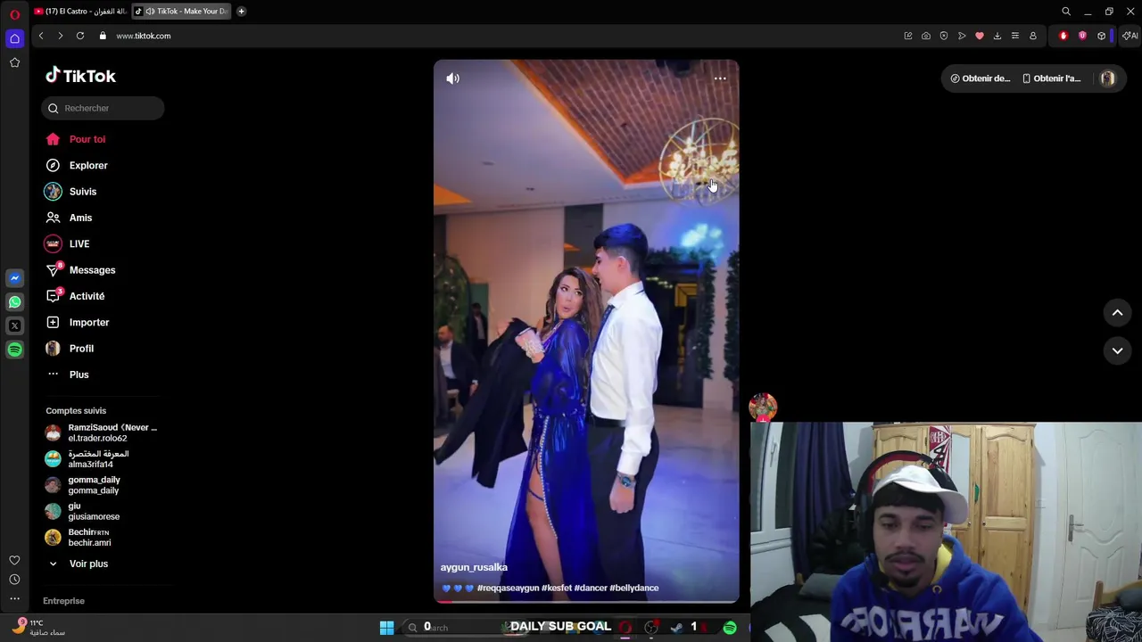Open the Opera sidebar bookmarks star
The width and height of the screenshot is (1142, 642).
pos(14,62)
